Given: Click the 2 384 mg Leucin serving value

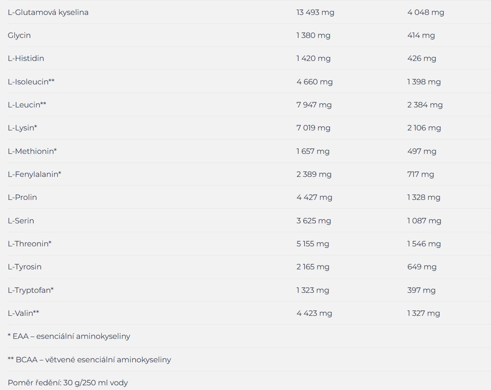Looking at the screenshot, I should tap(425, 105).
